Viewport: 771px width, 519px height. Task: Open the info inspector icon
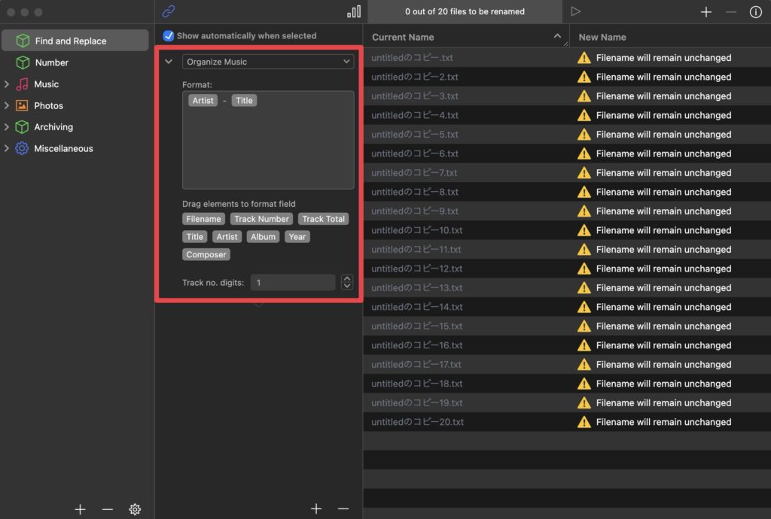[755, 12]
